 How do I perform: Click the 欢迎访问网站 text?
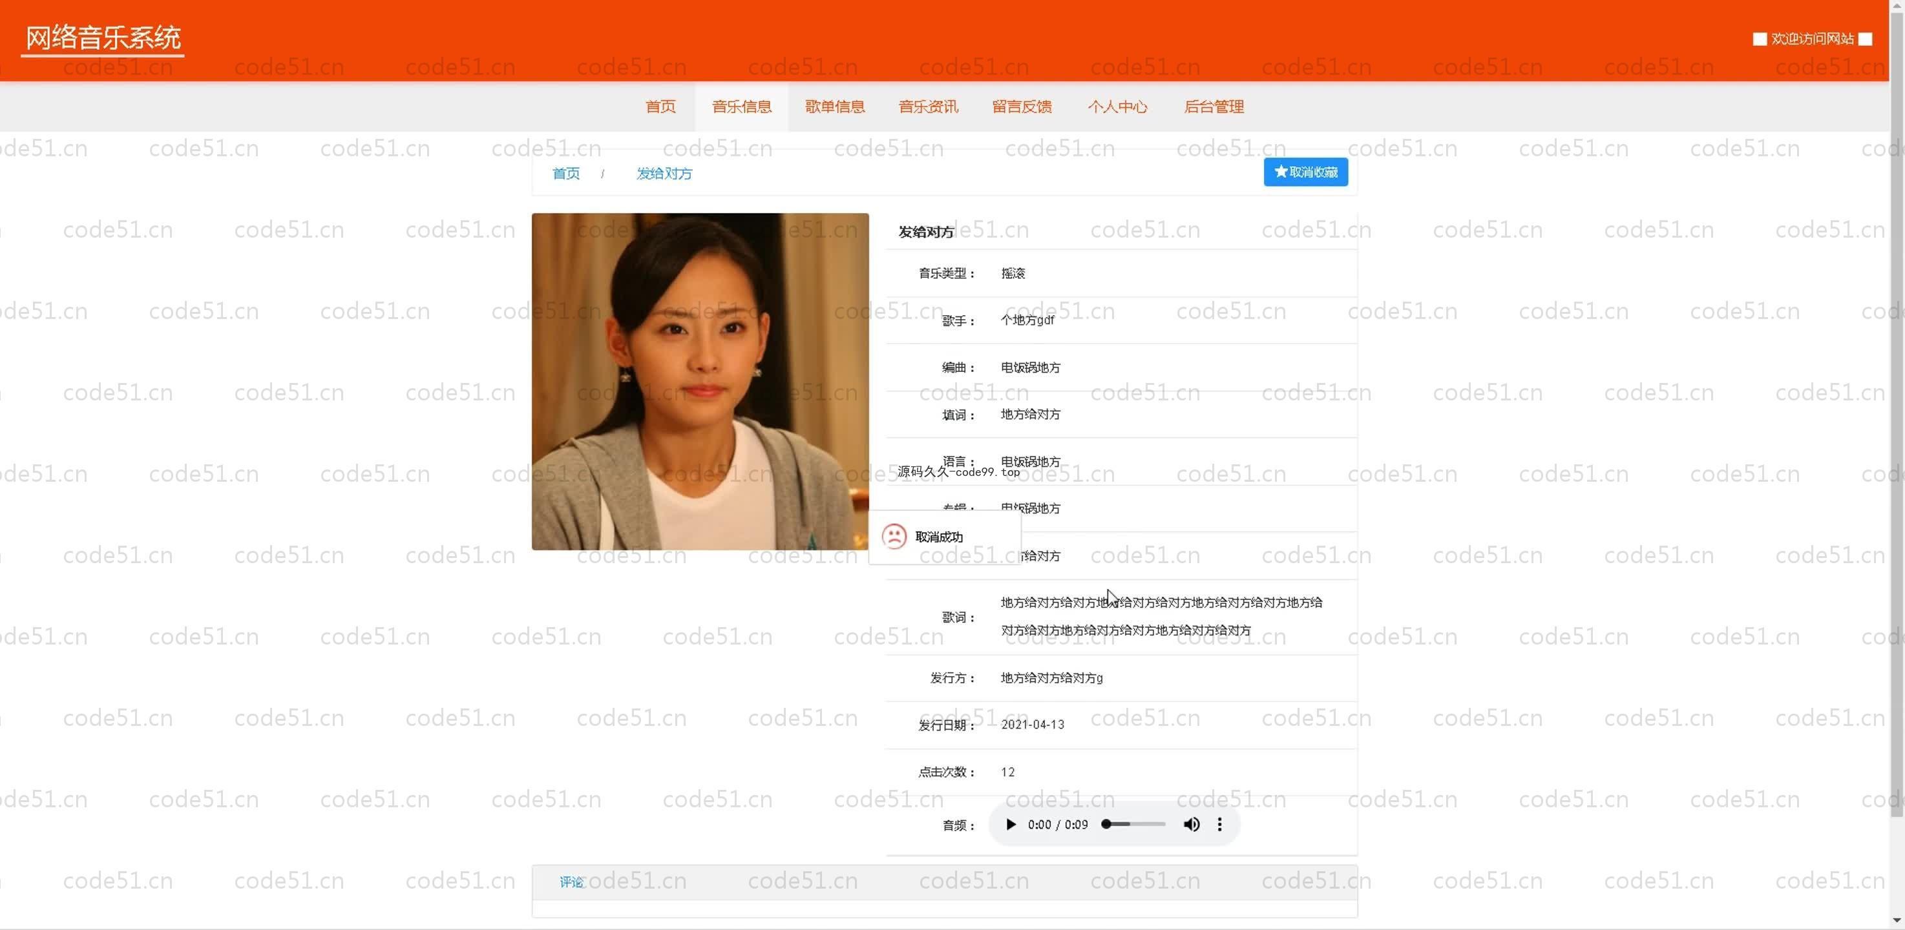[x=1812, y=39]
